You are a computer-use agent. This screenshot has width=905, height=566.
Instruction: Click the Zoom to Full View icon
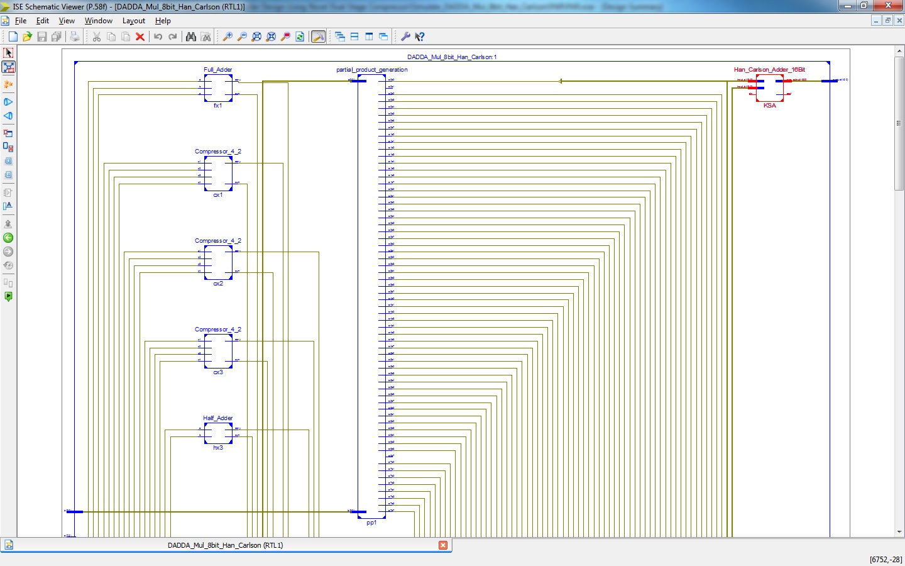point(256,36)
